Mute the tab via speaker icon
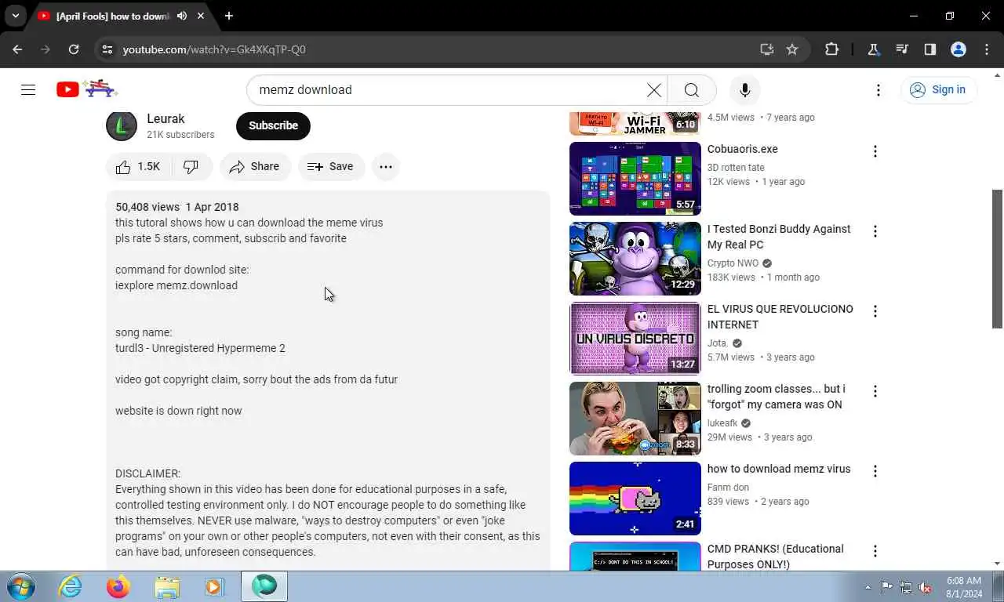1004x602 pixels. 182,16
